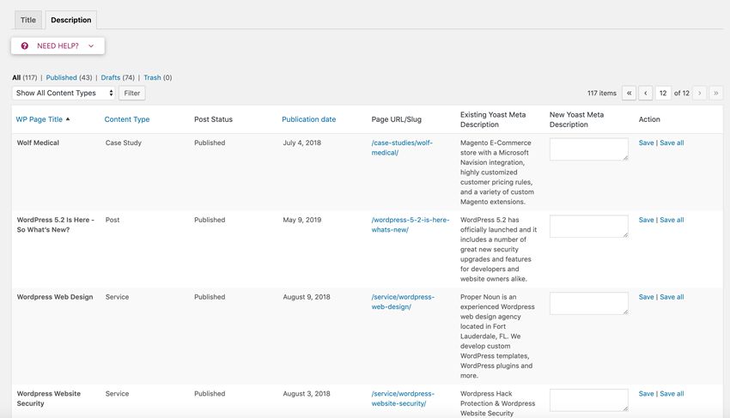Open the /case-studies/wolf-medical/ URL

click(402, 148)
